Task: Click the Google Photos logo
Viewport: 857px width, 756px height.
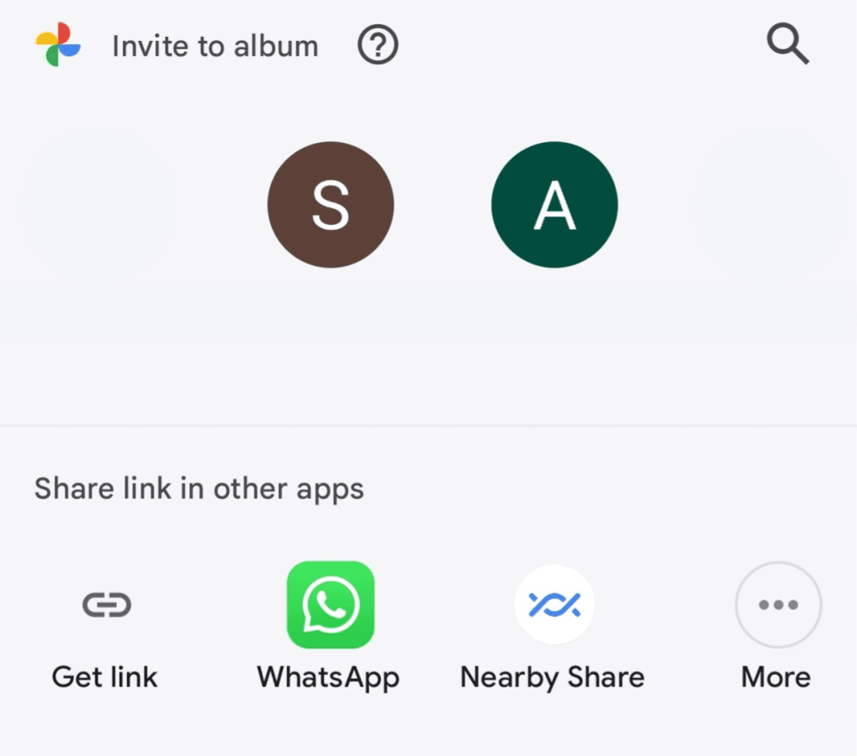Action: (x=55, y=45)
